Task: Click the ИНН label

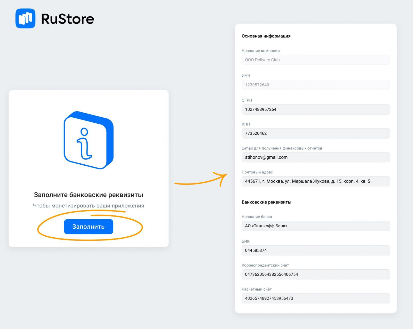Action: tap(246, 76)
